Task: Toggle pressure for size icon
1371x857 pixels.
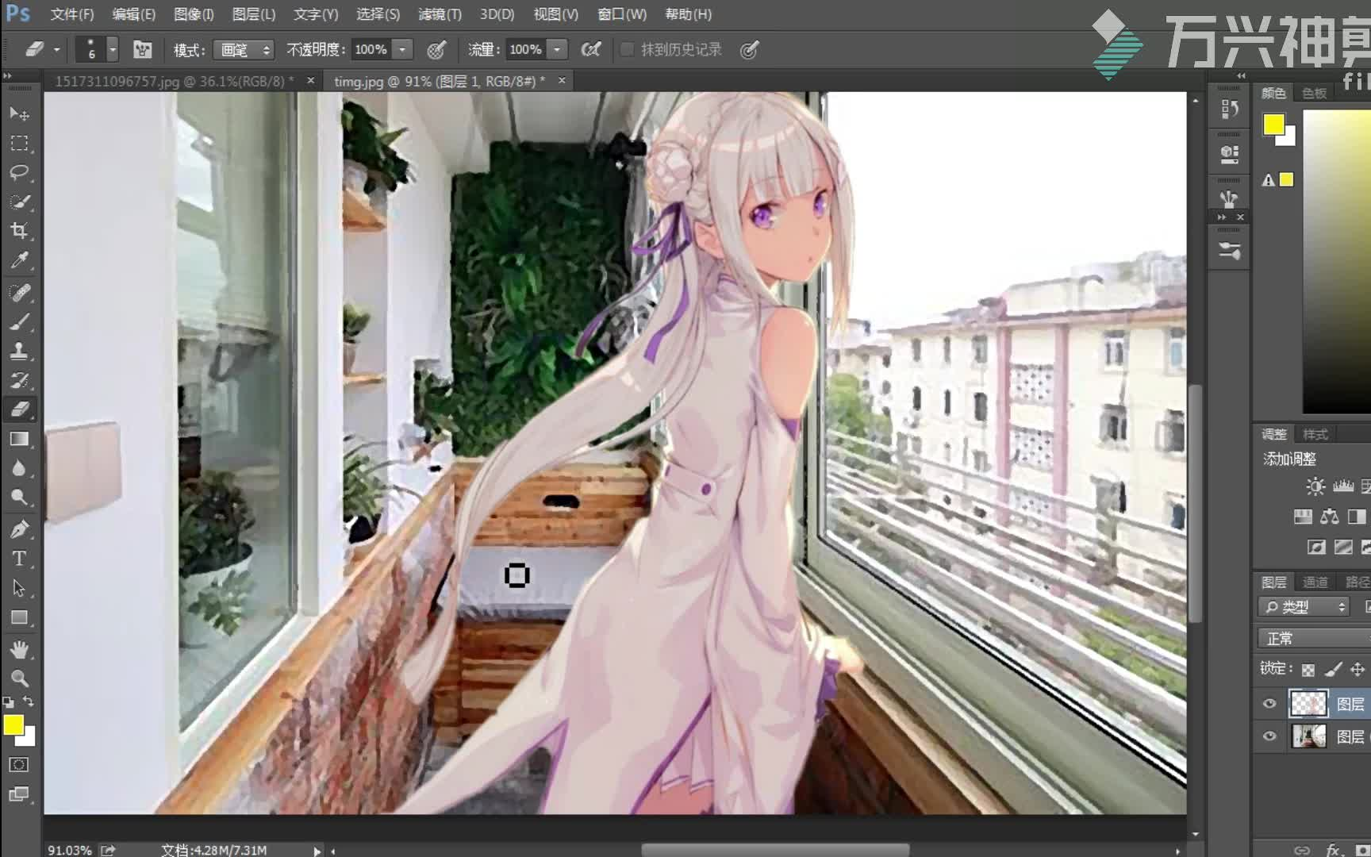Action: (749, 50)
